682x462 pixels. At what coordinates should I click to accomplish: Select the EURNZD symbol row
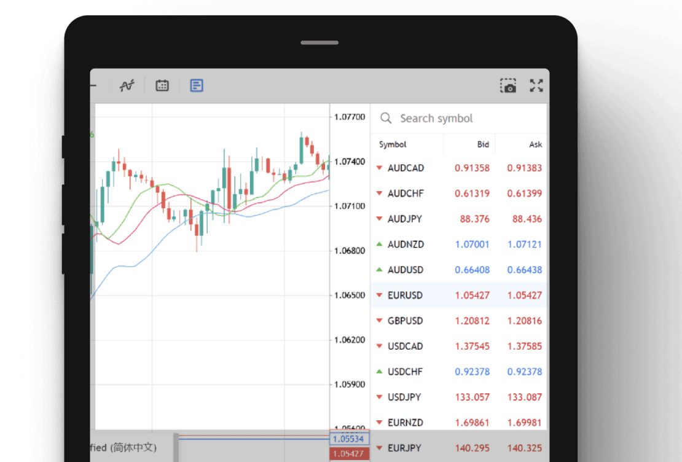point(459,423)
